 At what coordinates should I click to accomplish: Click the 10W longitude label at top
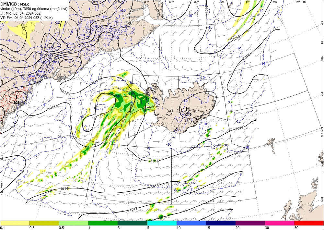point(222,2)
